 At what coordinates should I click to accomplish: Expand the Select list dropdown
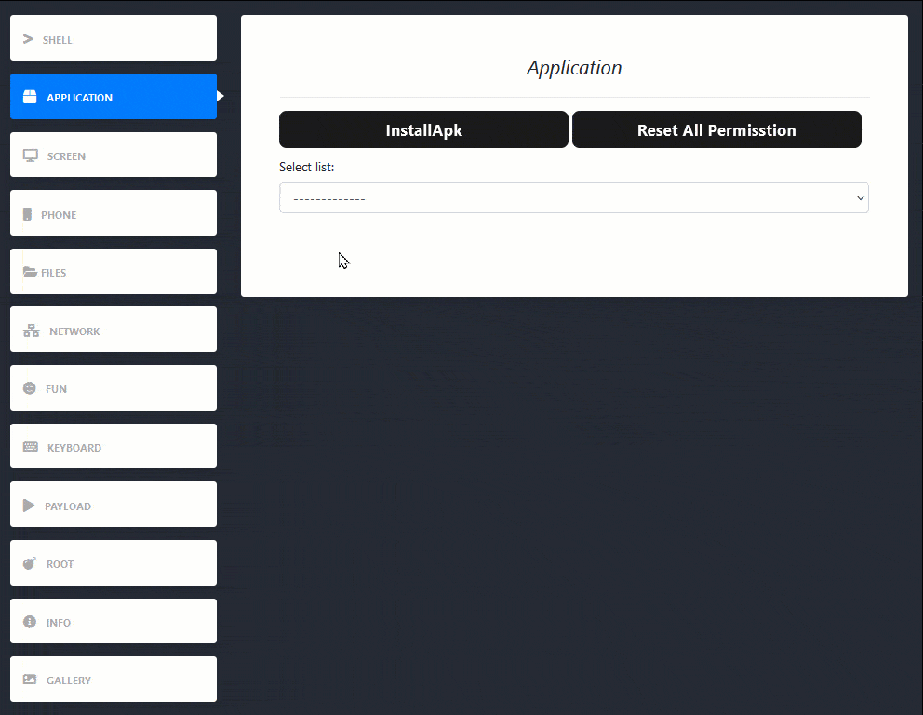(574, 198)
